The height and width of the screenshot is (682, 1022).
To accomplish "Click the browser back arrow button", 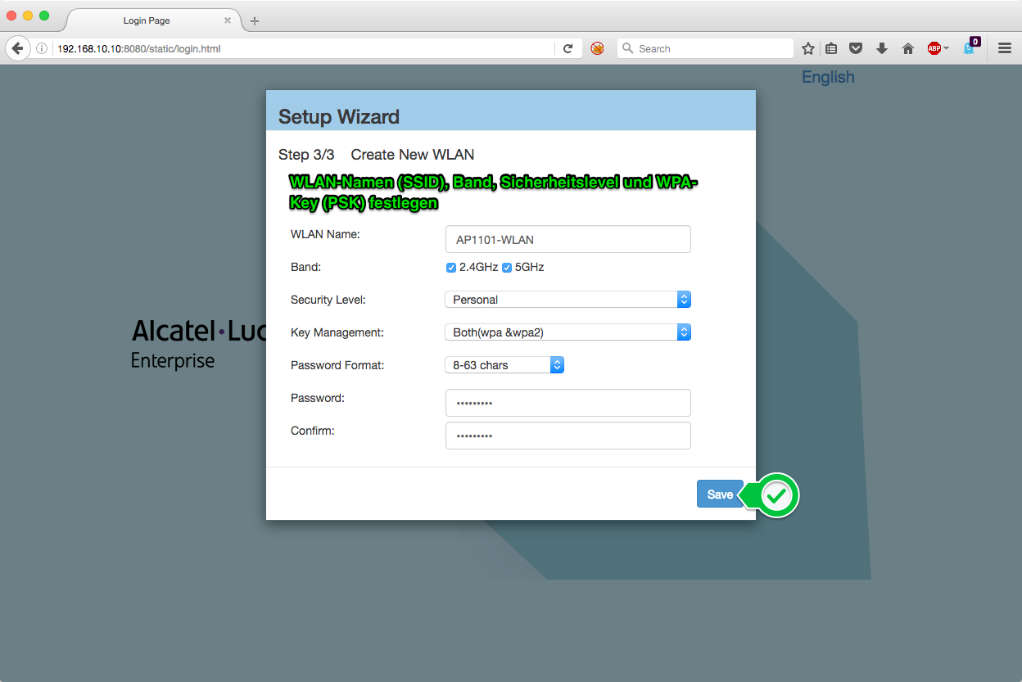I will 17,48.
